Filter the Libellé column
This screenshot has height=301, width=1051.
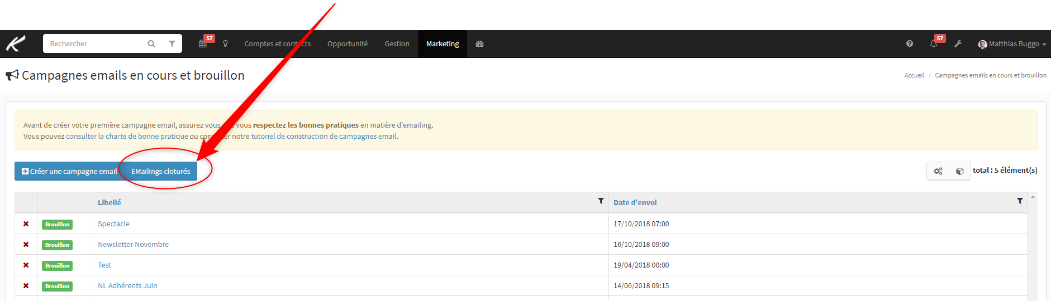tap(601, 201)
